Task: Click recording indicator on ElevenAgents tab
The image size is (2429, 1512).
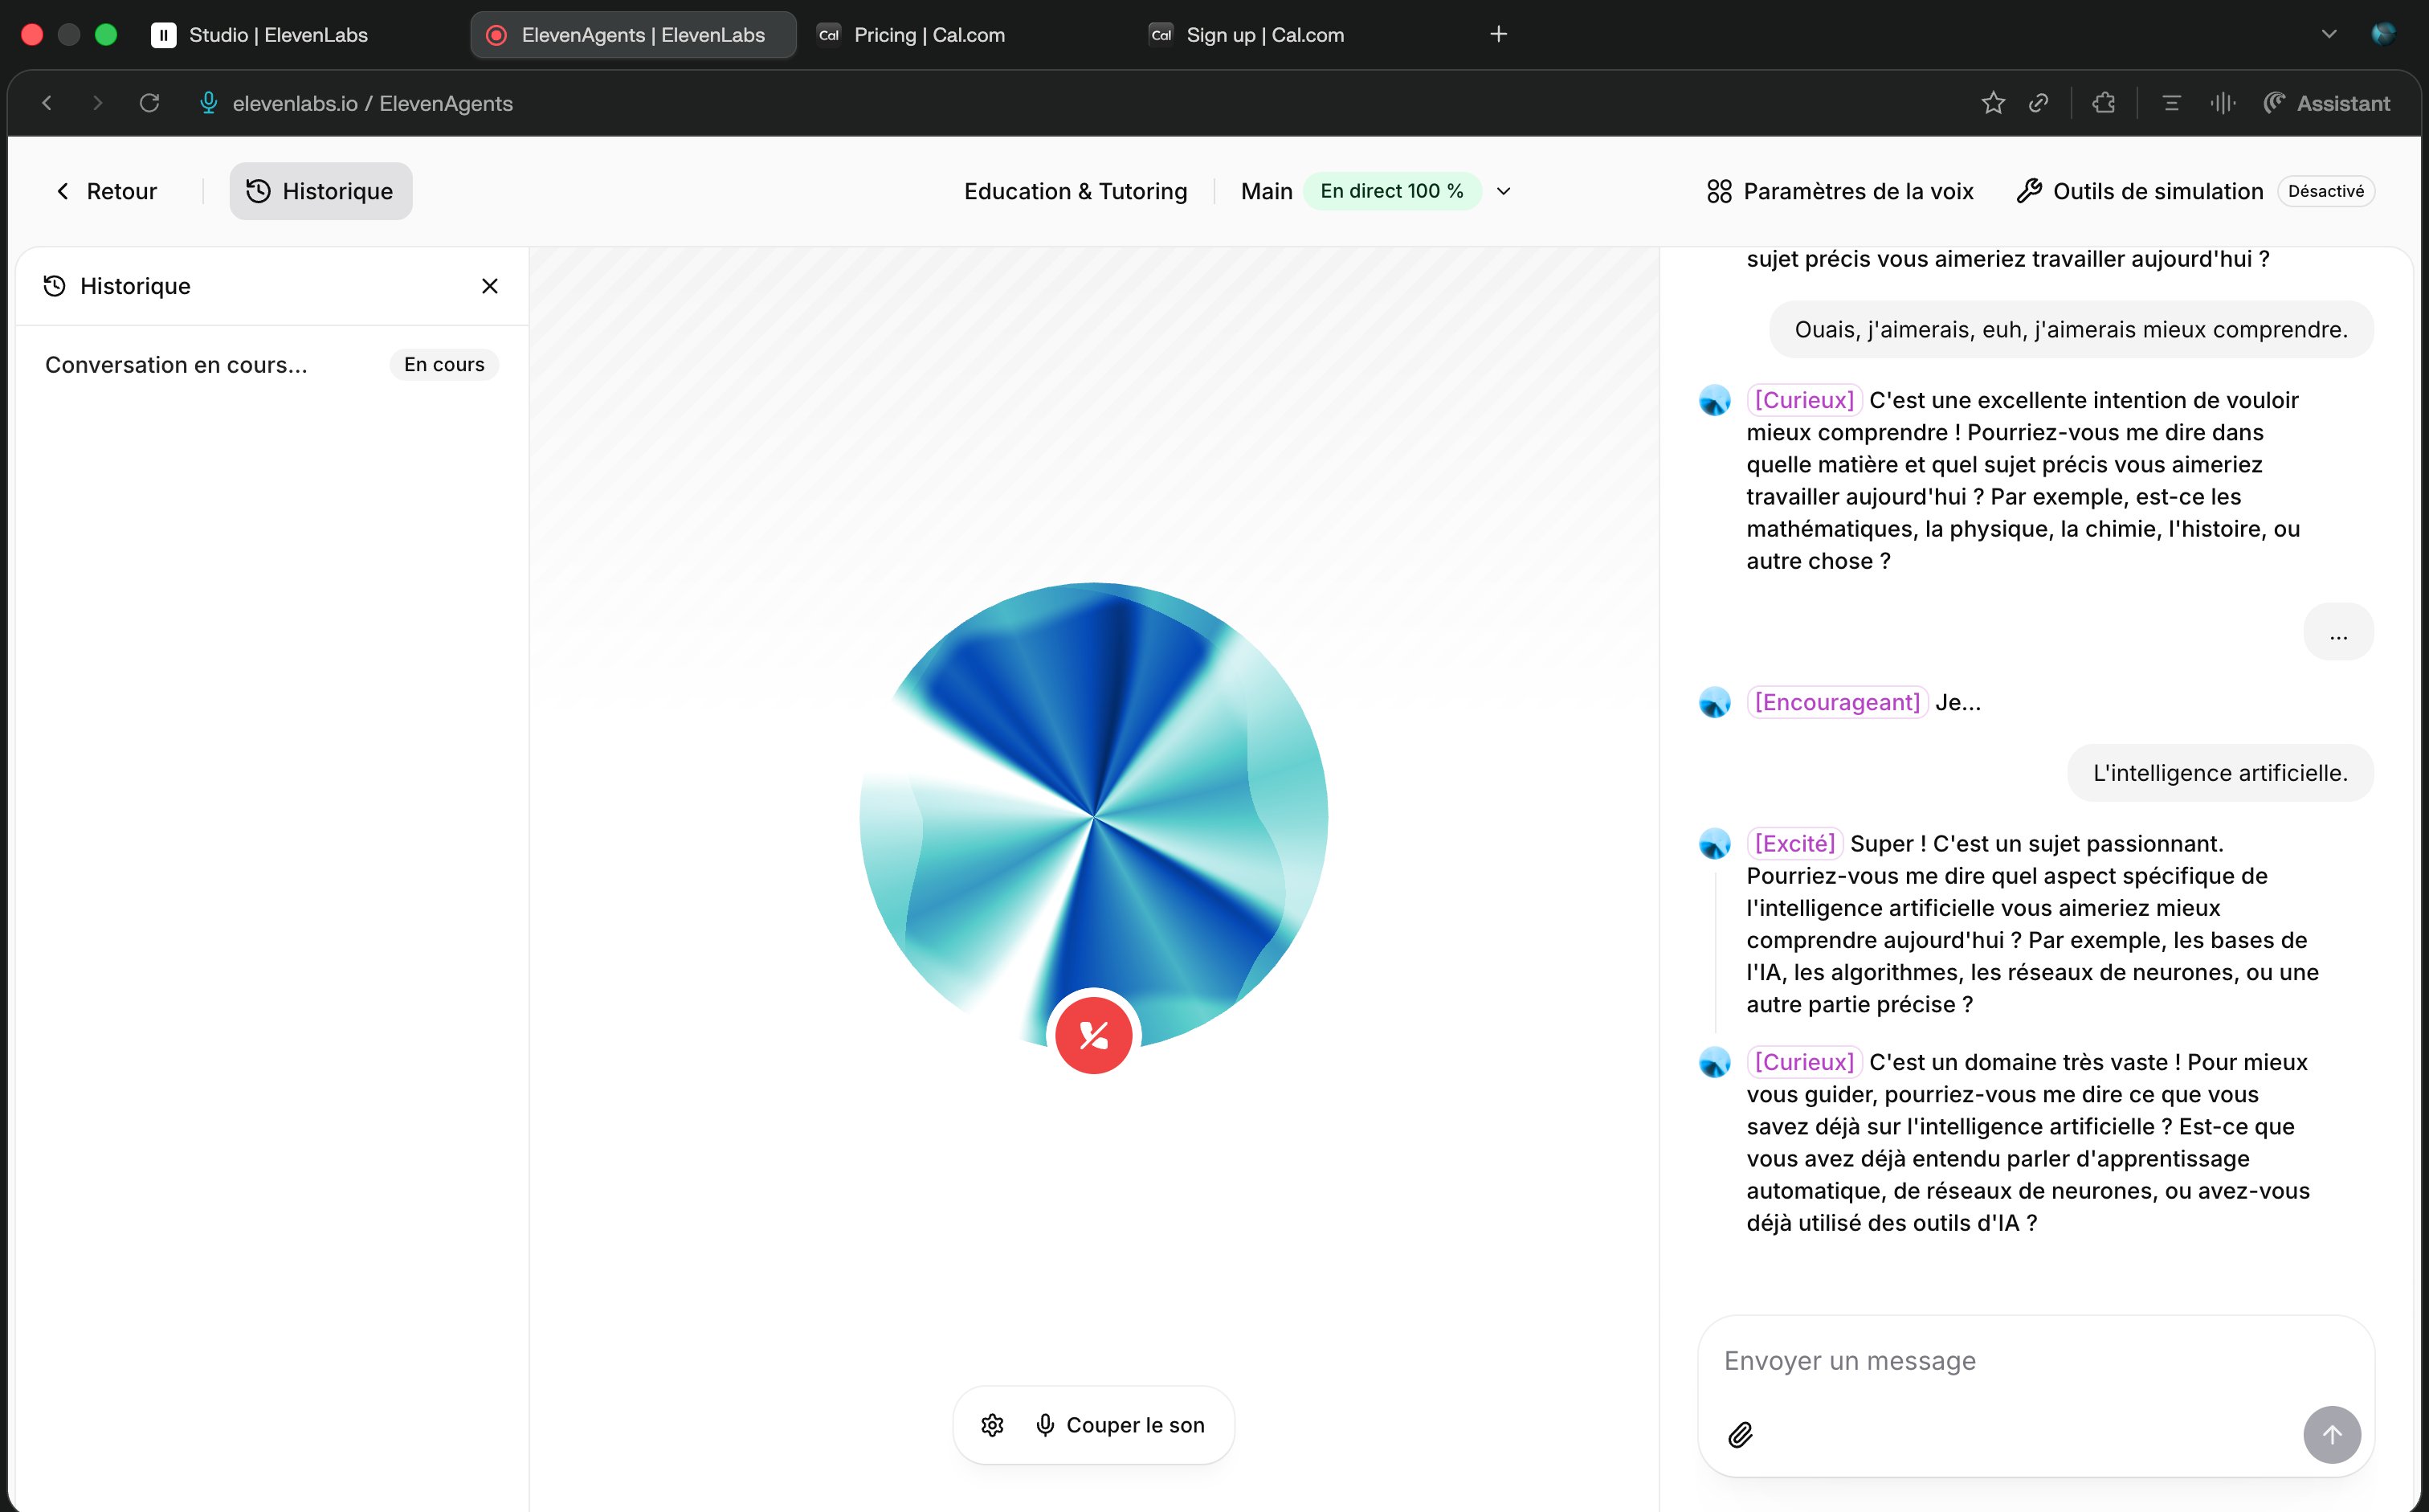Action: click(496, 35)
